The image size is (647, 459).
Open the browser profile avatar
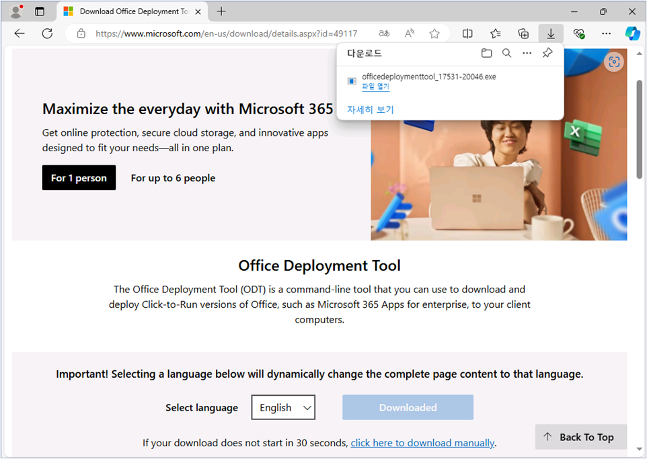pyautogui.click(x=15, y=11)
